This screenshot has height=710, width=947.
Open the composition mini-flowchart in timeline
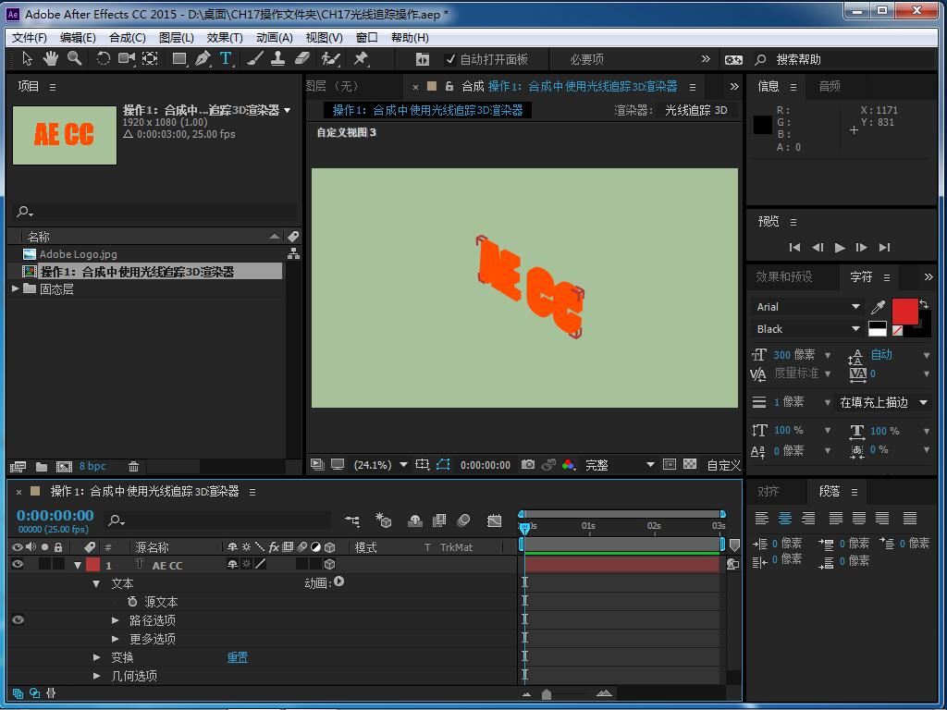click(x=352, y=520)
